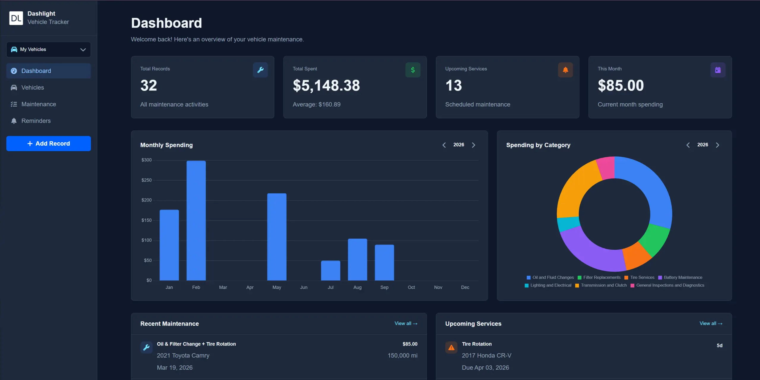The image size is (760, 380).
Task: Click the Vehicles car icon in sidebar
Action: (x=14, y=88)
